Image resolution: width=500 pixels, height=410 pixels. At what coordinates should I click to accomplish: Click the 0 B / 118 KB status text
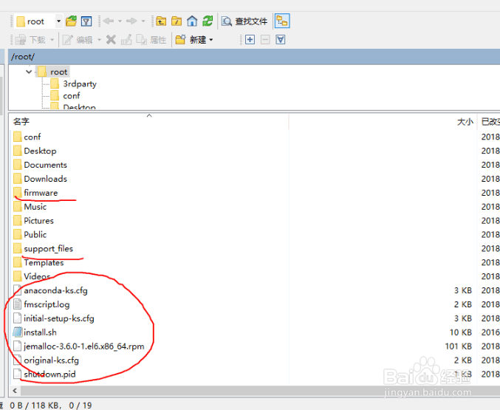(35, 406)
